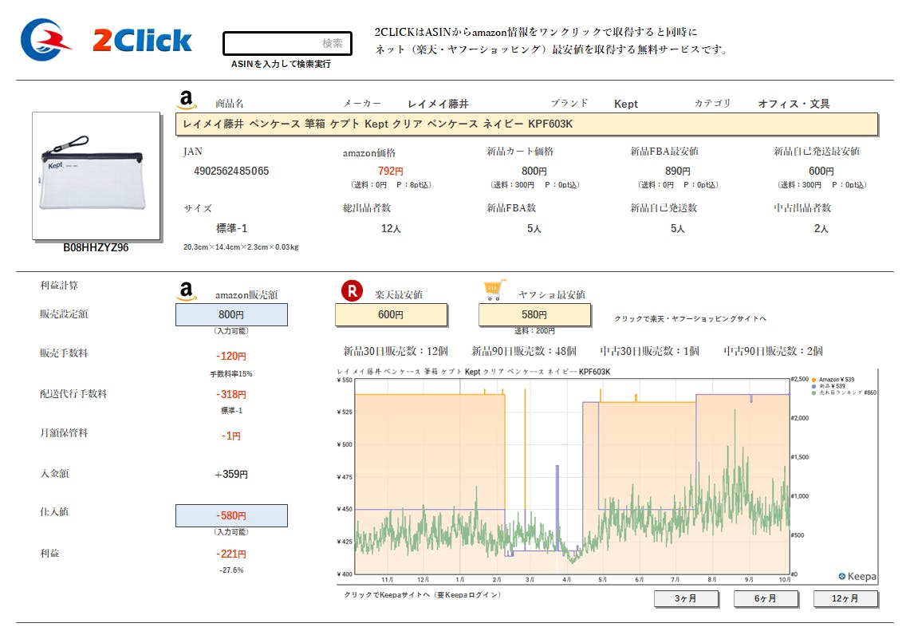Open the pen case product thumbnail

click(96, 176)
